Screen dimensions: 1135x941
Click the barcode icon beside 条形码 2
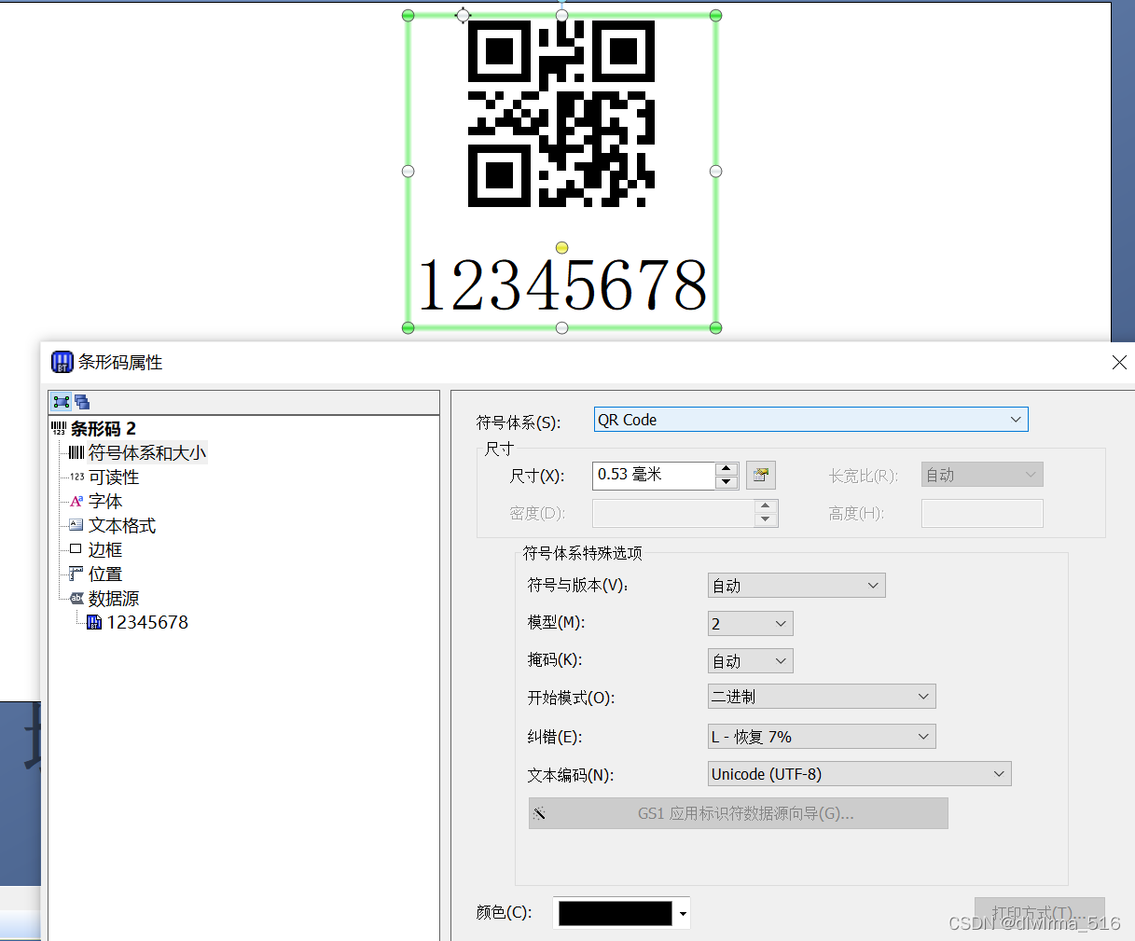59,429
